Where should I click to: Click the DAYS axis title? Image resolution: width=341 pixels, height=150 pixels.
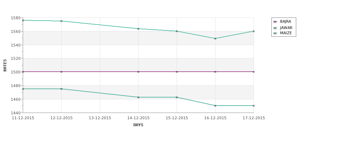(x=138, y=125)
